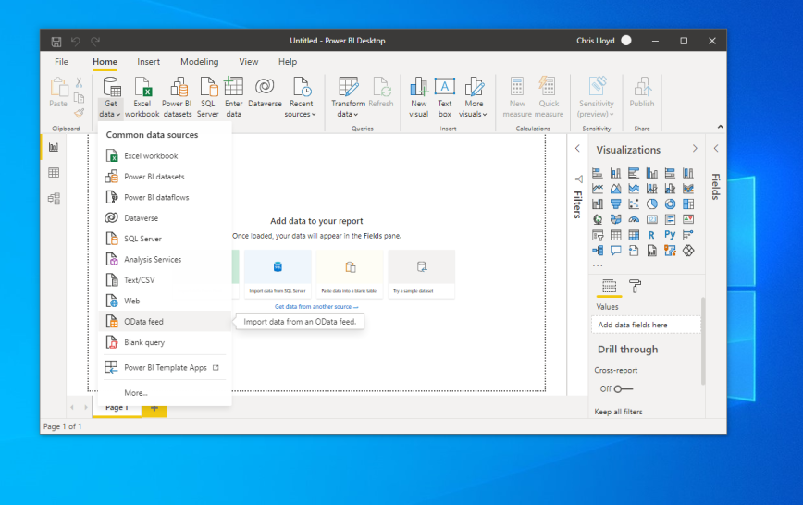Select the Python visual

[x=670, y=235]
